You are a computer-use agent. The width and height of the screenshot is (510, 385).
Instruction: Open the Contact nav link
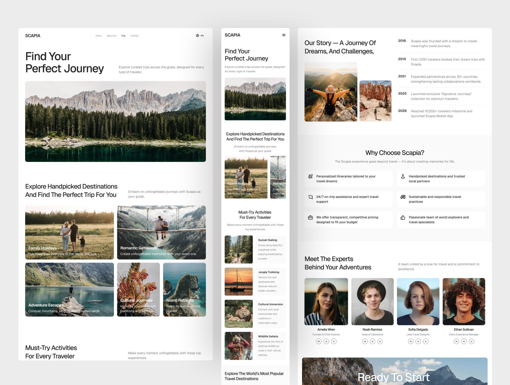(135, 36)
